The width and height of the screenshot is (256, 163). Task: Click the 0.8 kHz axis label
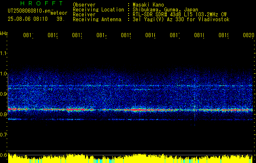pyautogui.click(x=4, y=114)
